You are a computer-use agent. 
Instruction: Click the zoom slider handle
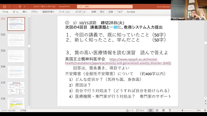[182, 111]
